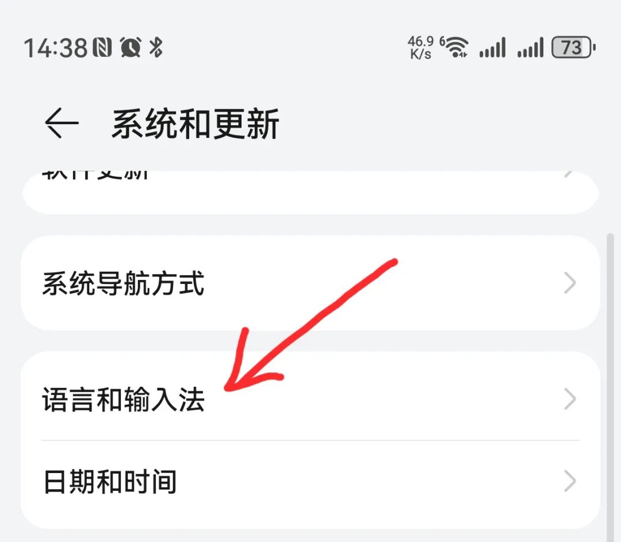The height and width of the screenshot is (542, 621).
Task: Open 语言和输入法 chevron arrow
Action: 569,399
